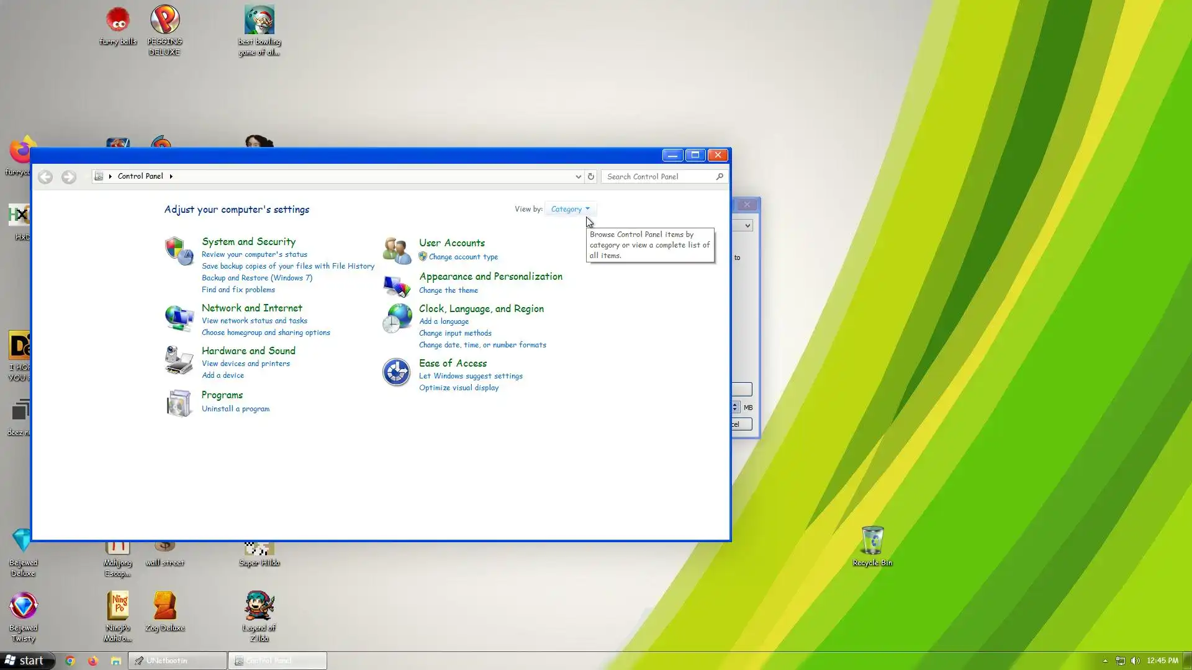Open the Change account type link
The image size is (1192, 670).
463,257
